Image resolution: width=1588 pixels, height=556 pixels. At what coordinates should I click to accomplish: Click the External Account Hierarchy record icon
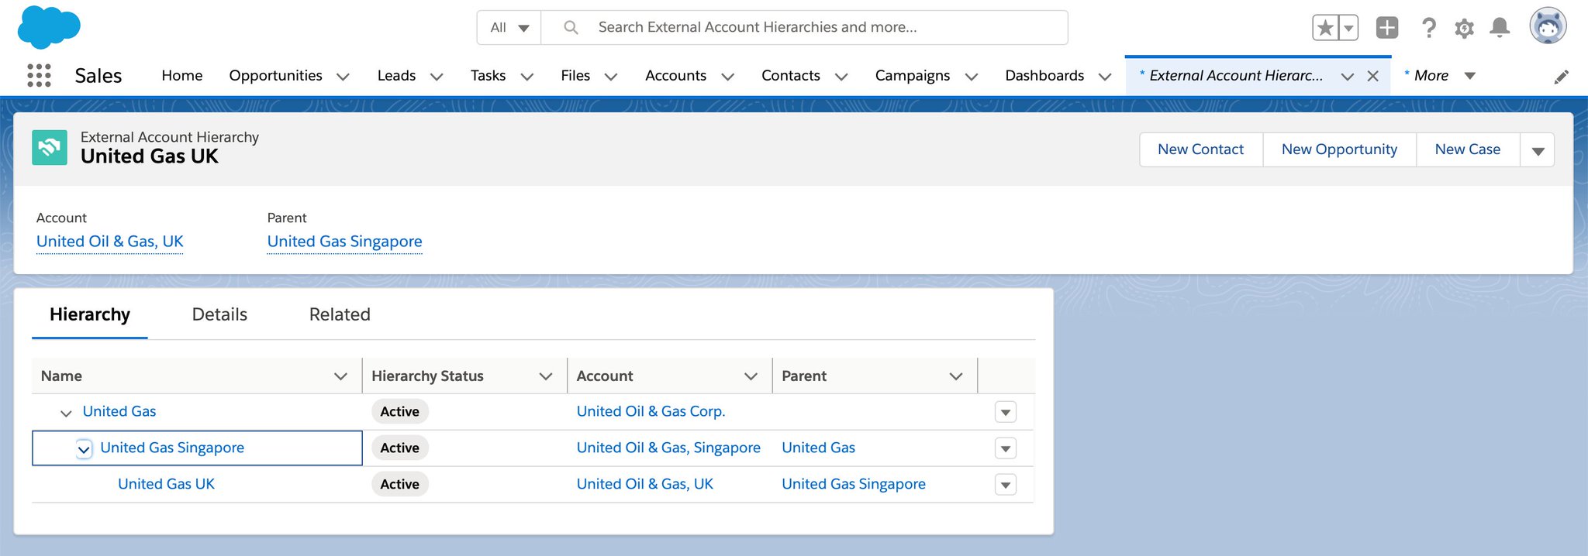50,147
